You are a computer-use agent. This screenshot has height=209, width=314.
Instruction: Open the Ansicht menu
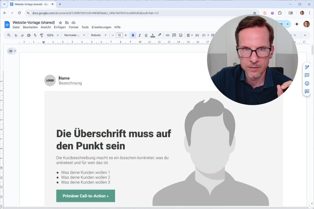click(x=46, y=27)
